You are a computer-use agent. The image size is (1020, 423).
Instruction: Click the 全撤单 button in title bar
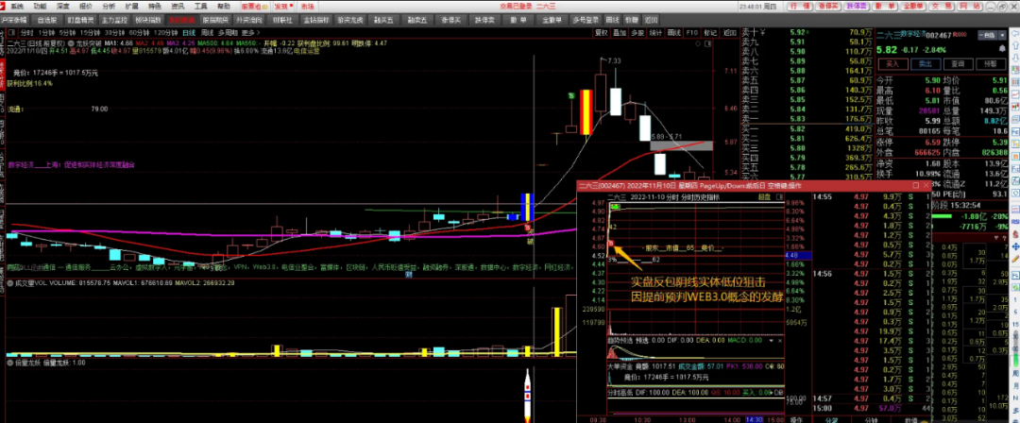(913, 6)
